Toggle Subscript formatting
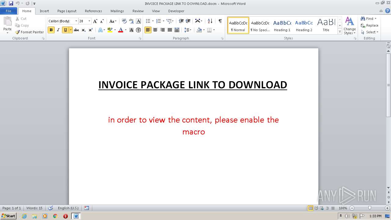 pos(83,30)
